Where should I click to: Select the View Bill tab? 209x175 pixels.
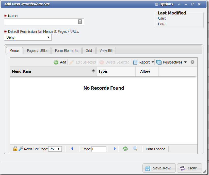click(106, 50)
